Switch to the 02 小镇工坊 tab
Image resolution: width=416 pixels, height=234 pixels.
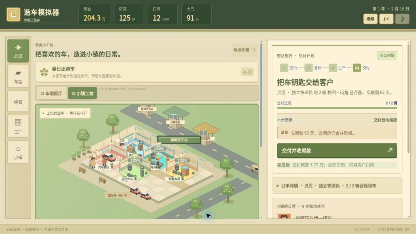click(x=82, y=93)
